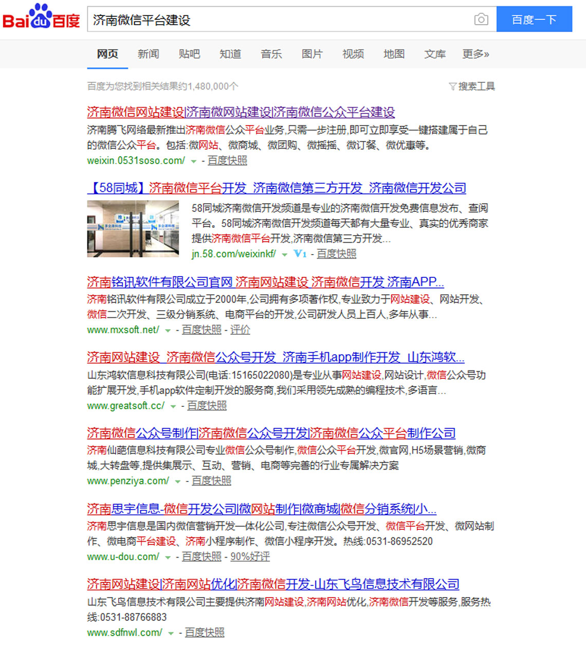Open camera image search icon
The height and width of the screenshot is (645, 586).
pyautogui.click(x=481, y=20)
